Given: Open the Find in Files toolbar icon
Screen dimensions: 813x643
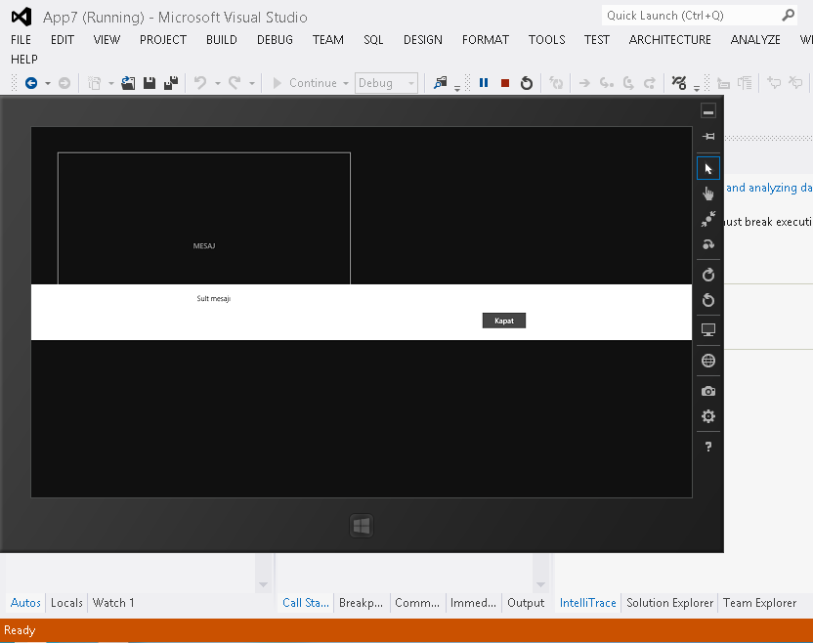Looking at the screenshot, I should [x=440, y=83].
